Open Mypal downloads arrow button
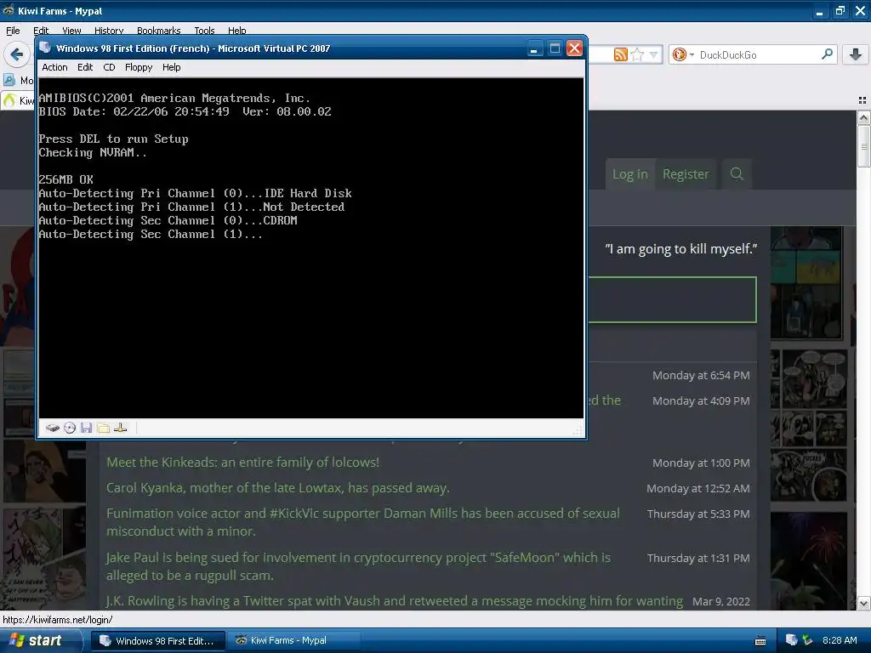The width and height of the screenshot is (871, 653). [856, 54]
